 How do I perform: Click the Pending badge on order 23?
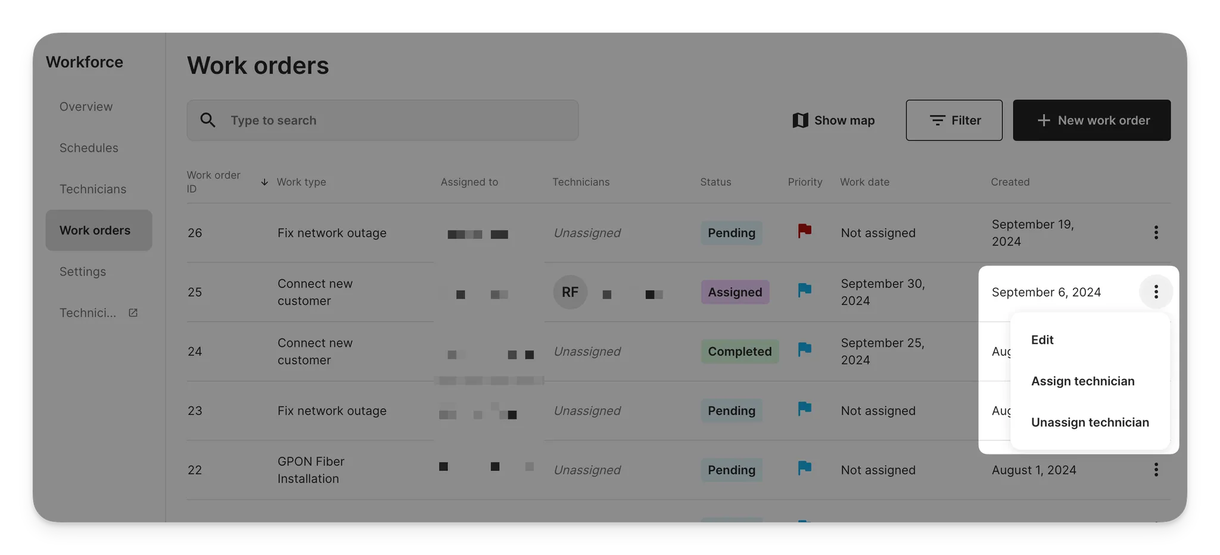click(732, 410)
